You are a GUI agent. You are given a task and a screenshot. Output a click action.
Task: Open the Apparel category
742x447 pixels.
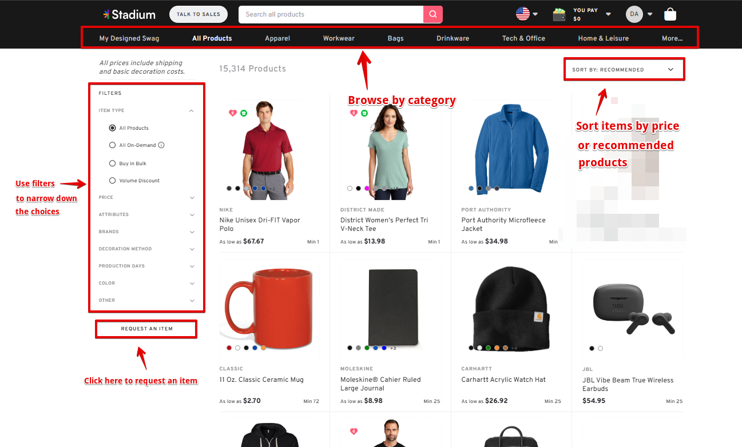pos(277,38)
